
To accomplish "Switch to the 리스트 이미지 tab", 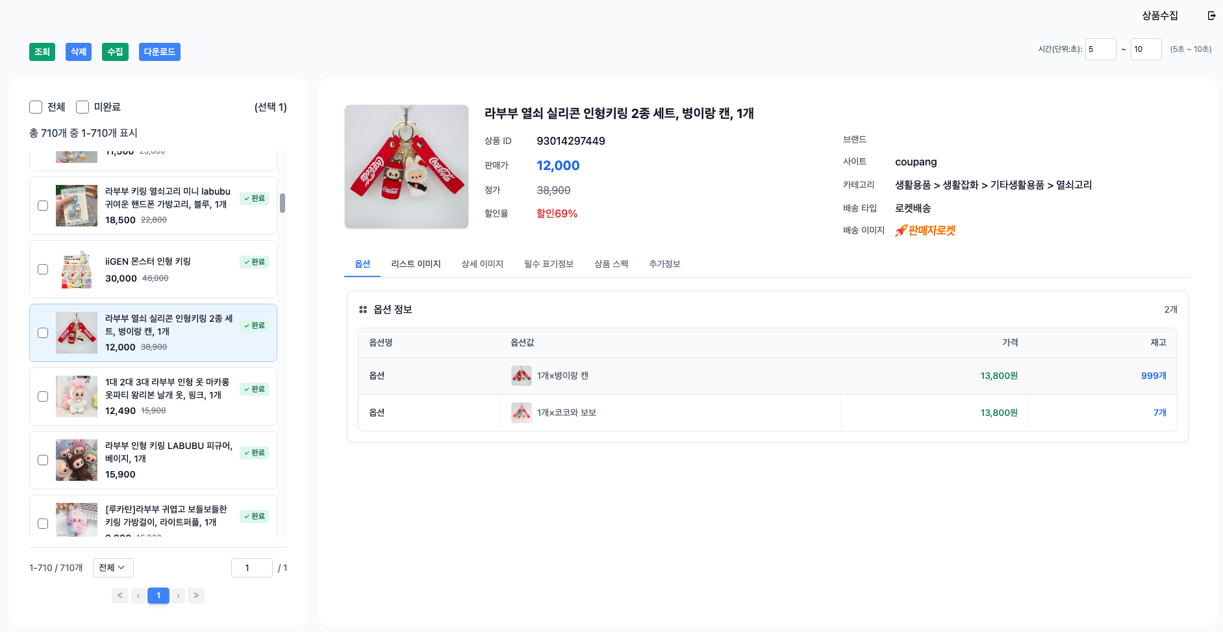I will [416, 264].
